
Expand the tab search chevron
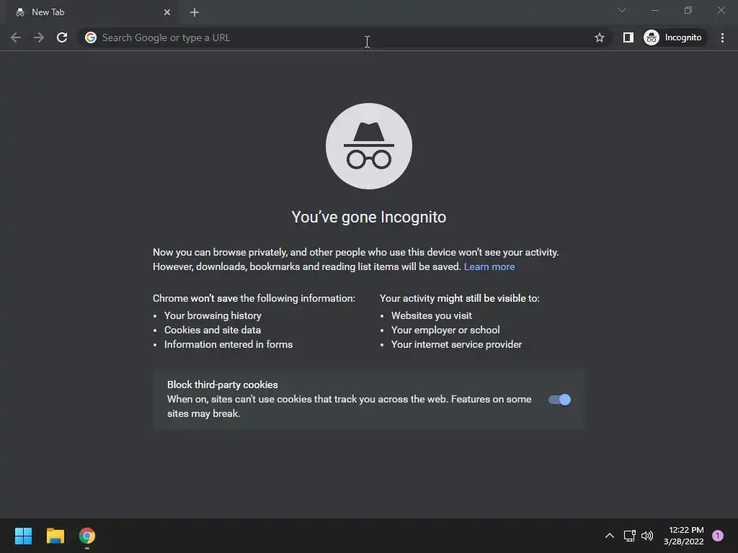click(622, 10)
